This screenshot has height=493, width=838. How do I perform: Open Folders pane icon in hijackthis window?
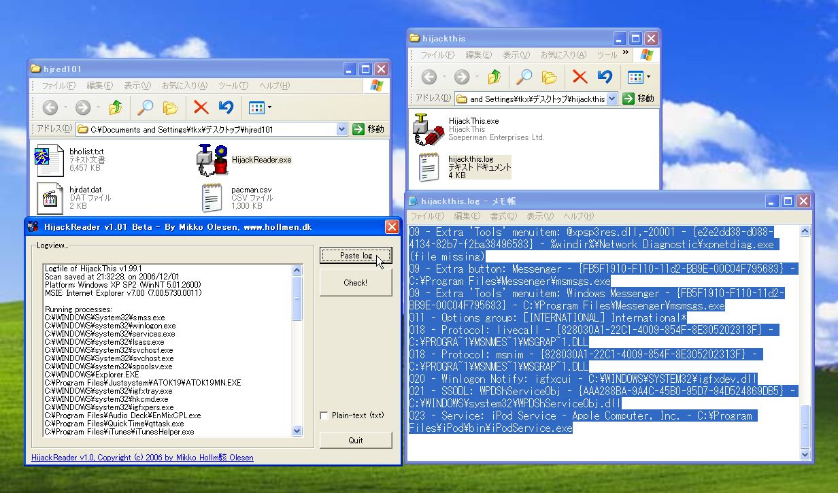549,76
